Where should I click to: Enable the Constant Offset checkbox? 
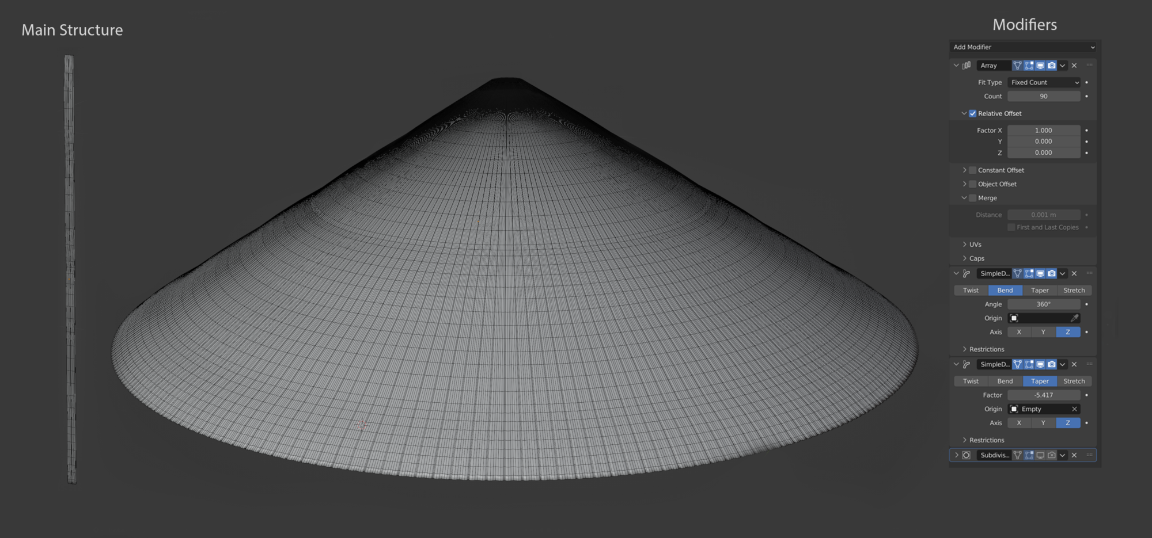pyautogui.click(x=973, y=170)
